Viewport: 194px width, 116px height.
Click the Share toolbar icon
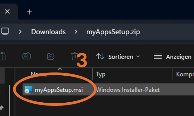(x=51, y=56)
